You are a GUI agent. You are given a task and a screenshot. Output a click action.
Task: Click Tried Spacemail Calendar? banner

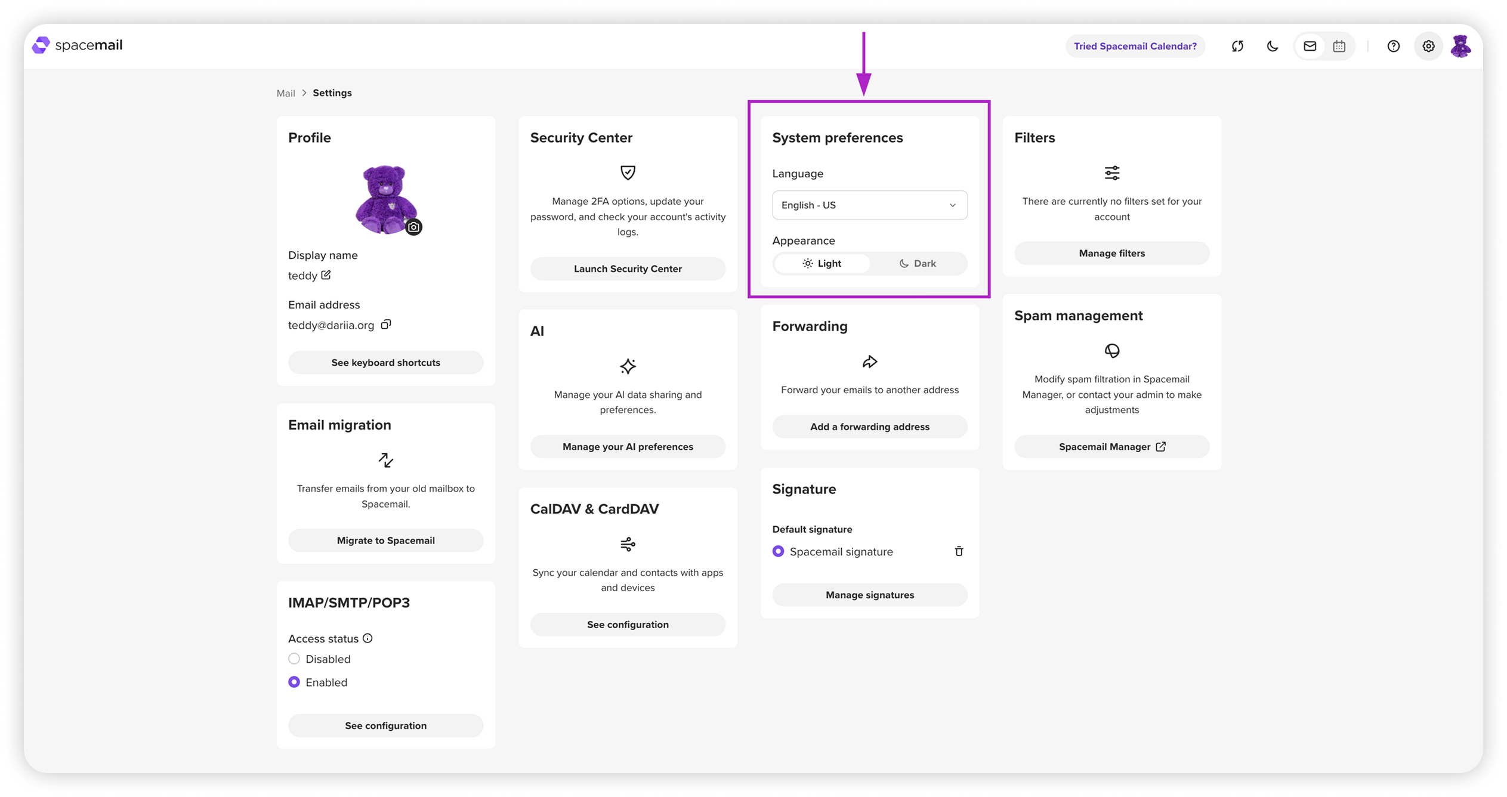coord(1135,46)
